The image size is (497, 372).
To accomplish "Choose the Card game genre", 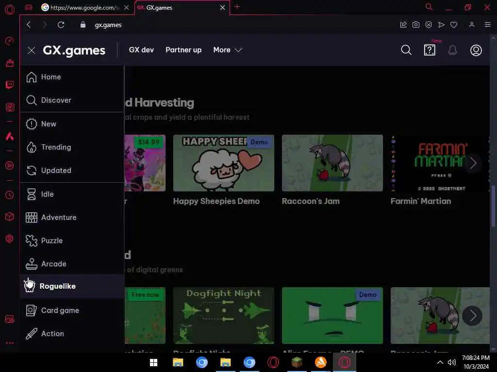I will [x=72, y=310].
